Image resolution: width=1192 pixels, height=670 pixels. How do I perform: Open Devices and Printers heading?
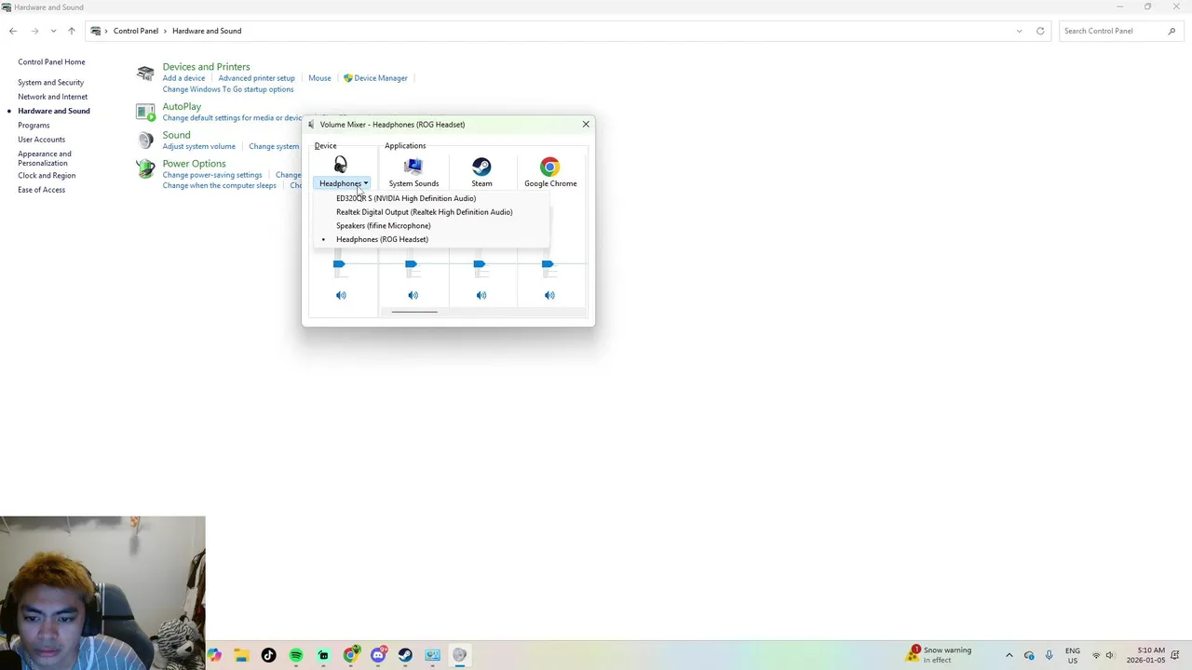(206, 67)
